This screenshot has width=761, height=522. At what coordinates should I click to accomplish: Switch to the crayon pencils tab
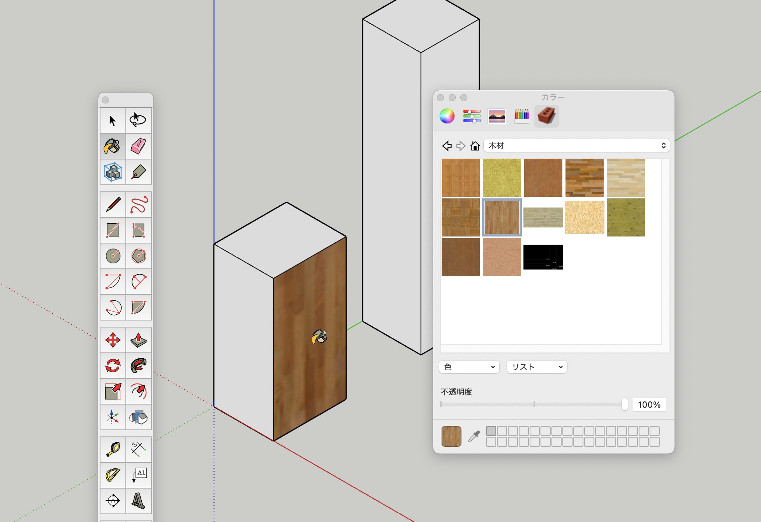[x=521, y=116]
